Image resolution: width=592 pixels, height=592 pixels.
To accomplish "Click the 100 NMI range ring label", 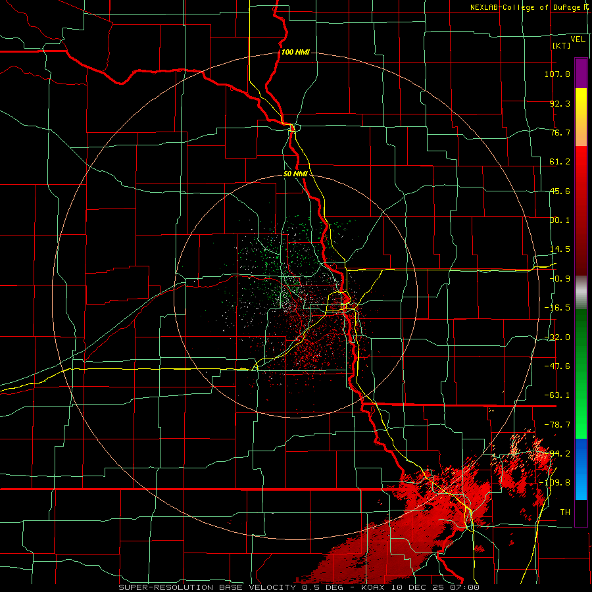I will click(295, 52).
